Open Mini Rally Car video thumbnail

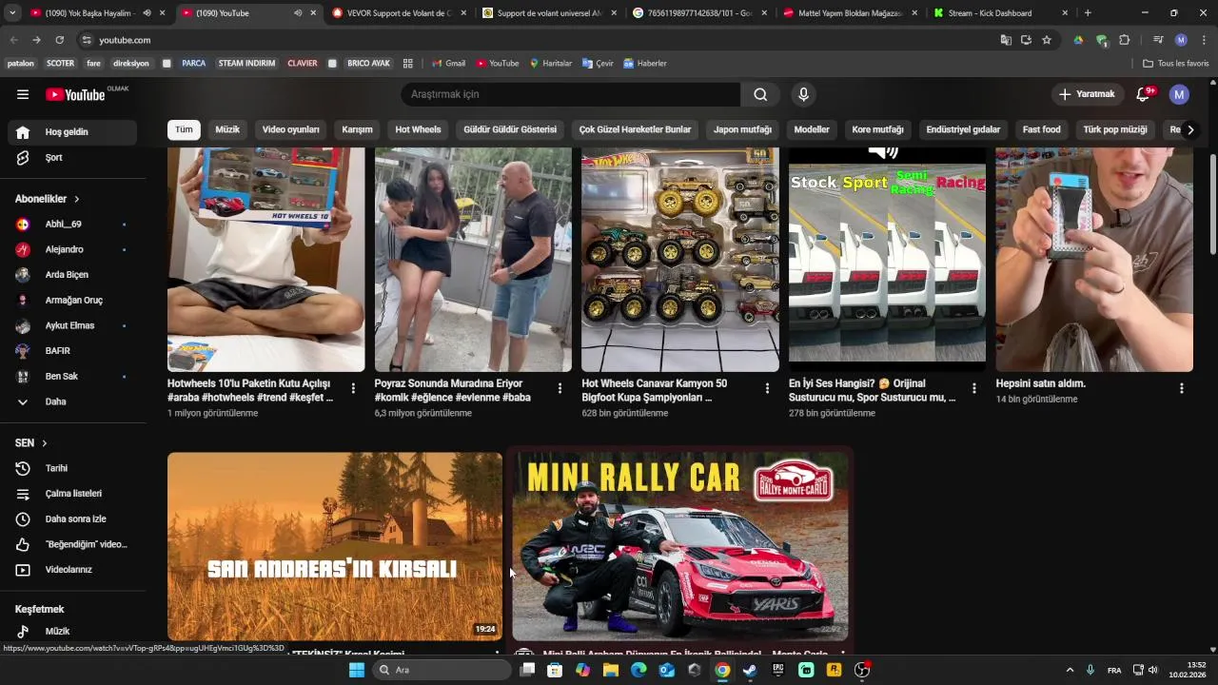680,546
